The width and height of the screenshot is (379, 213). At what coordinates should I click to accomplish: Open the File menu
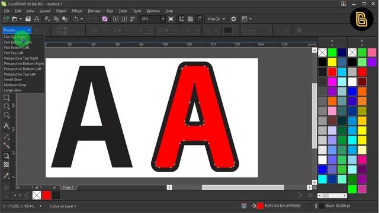click(x=7, y=11)
